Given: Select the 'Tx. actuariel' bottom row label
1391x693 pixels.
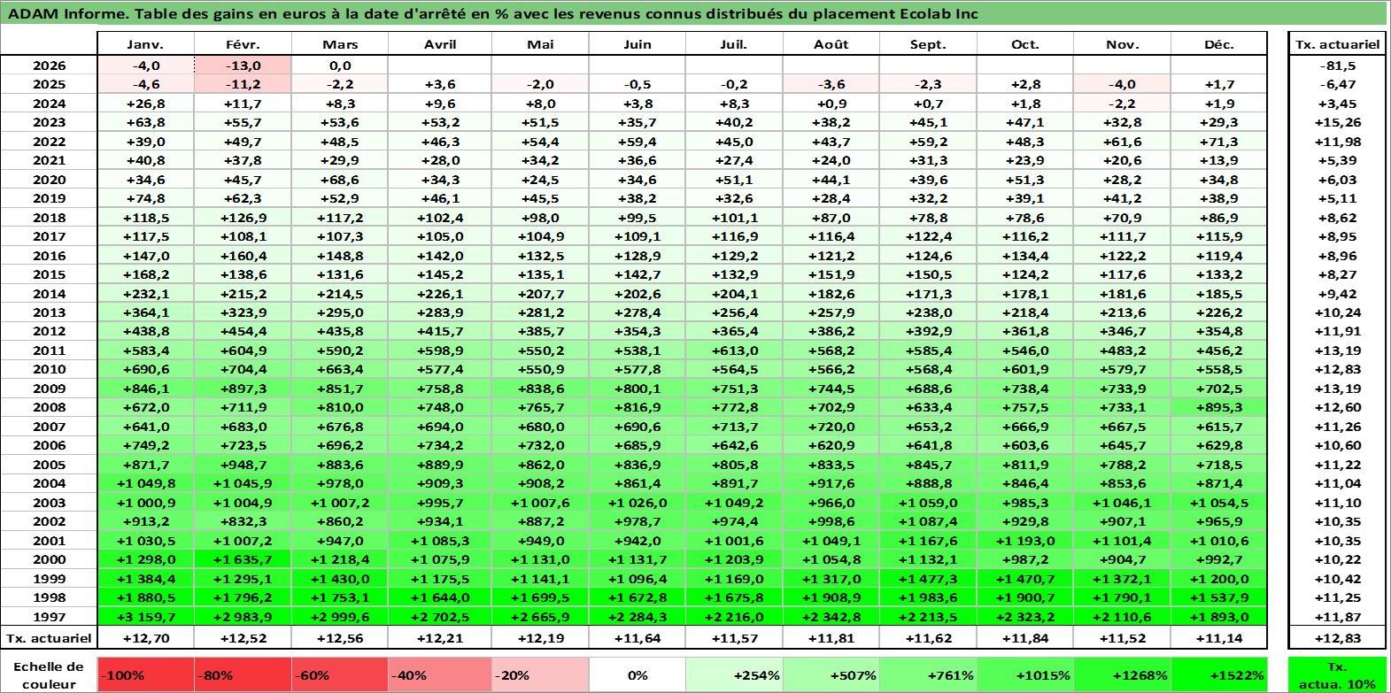Looking at the screenshot, I should pos(49,638).
